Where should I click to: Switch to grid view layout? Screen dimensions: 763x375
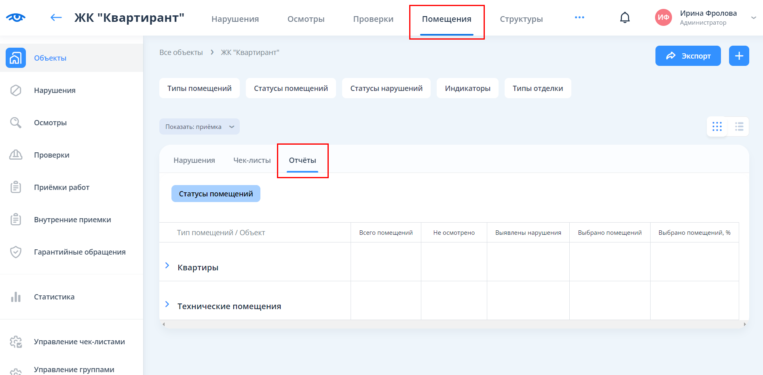pos(717,126)
